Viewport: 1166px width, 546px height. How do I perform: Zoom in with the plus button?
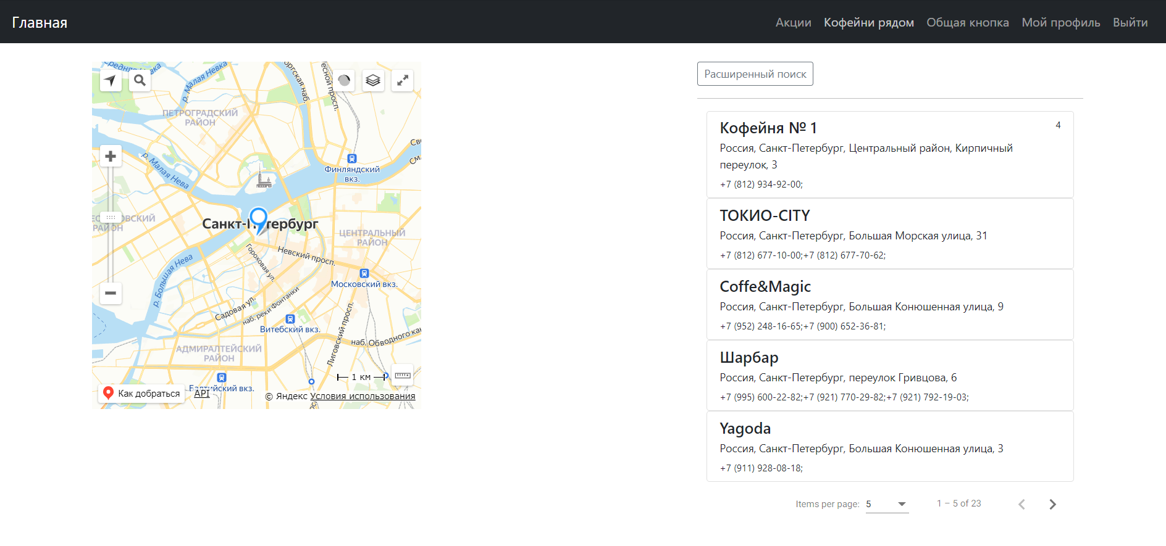[x=111, y=156]
